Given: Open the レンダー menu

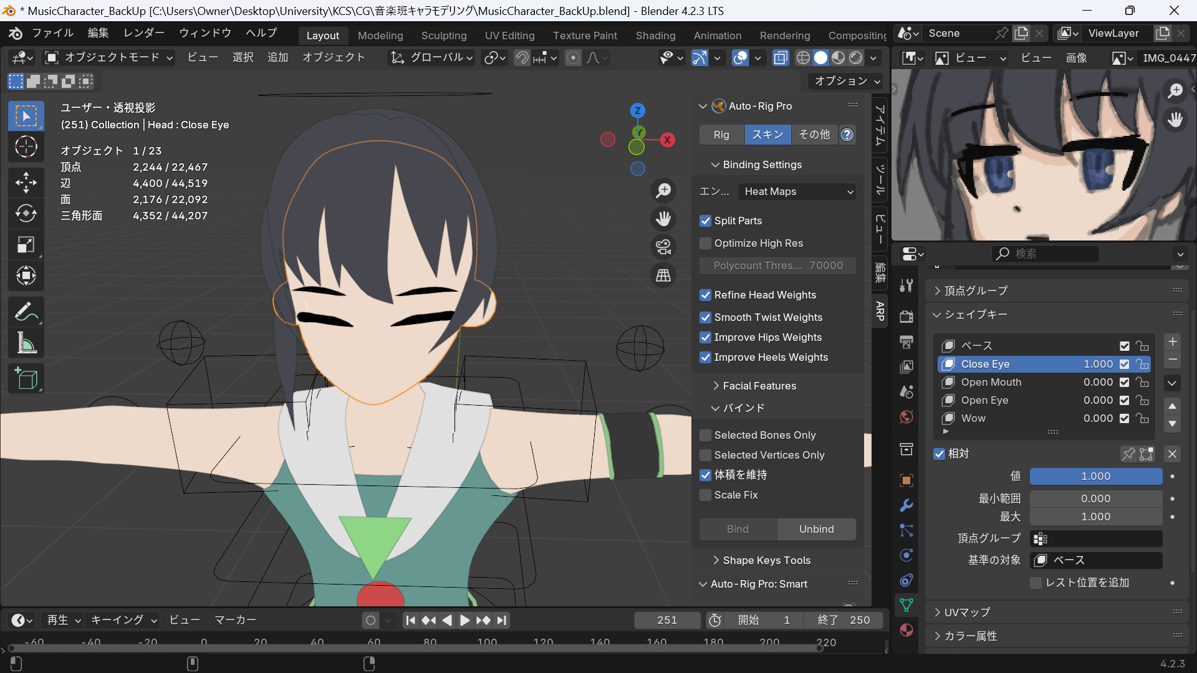Looking at the screenshot, I should click(143, 33).
